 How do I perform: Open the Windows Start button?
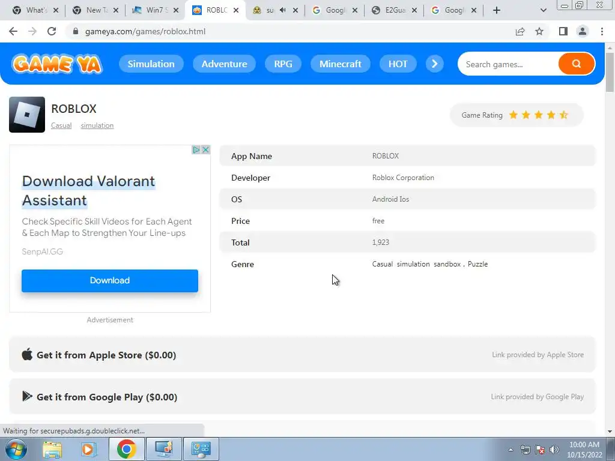point(16,449)
